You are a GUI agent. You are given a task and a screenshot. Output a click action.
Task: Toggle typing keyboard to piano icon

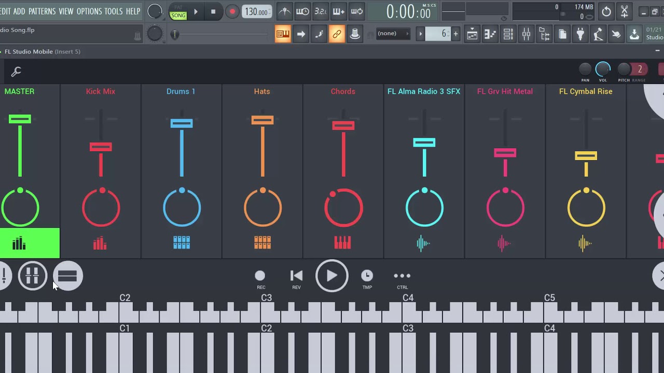tap(283, 34)
